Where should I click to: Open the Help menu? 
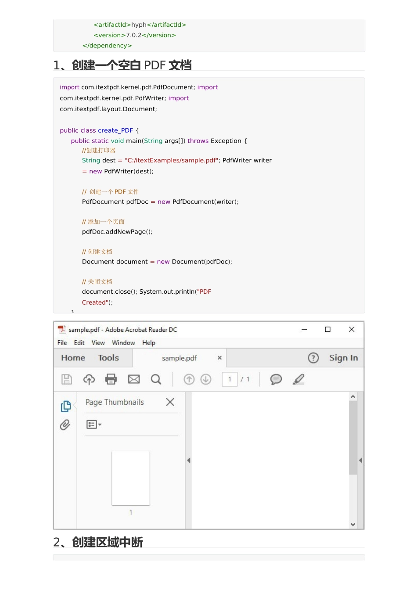pyautogui.click(x=149, y=343)
